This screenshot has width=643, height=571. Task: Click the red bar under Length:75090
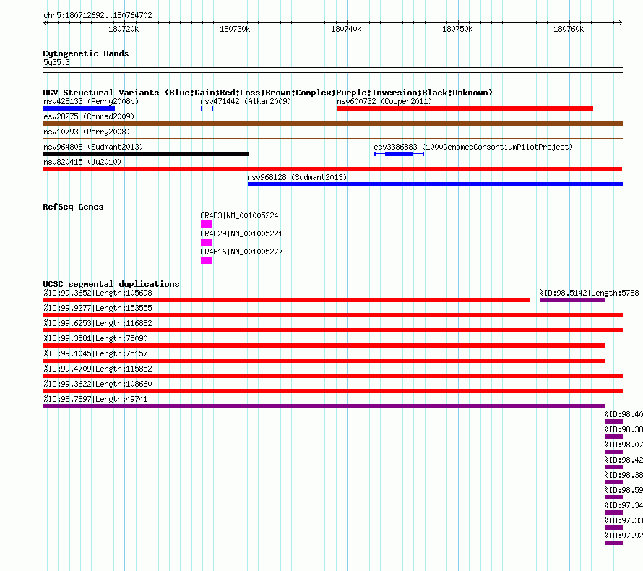click(324, 345)
